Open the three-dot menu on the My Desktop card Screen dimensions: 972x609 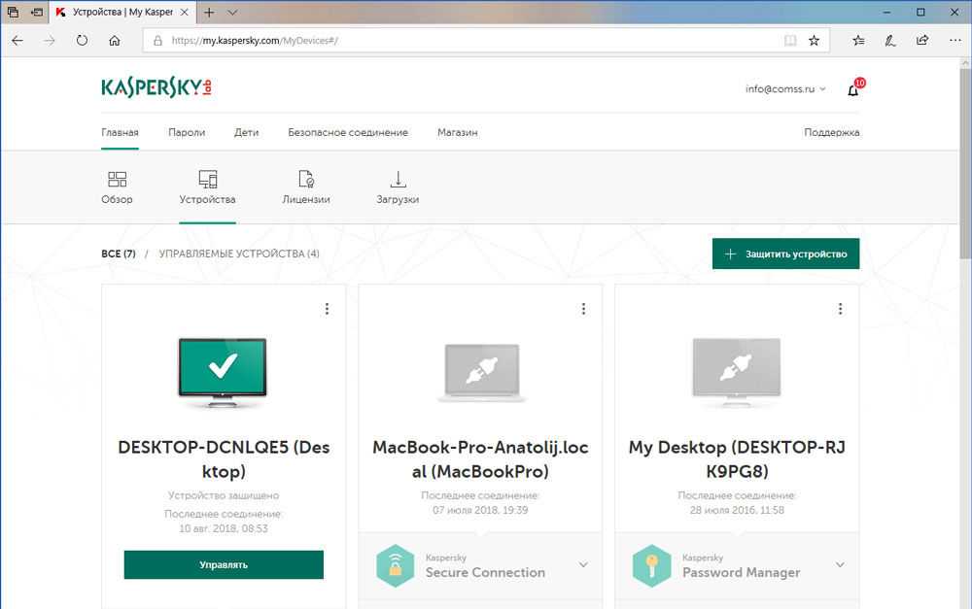(840, 309)
